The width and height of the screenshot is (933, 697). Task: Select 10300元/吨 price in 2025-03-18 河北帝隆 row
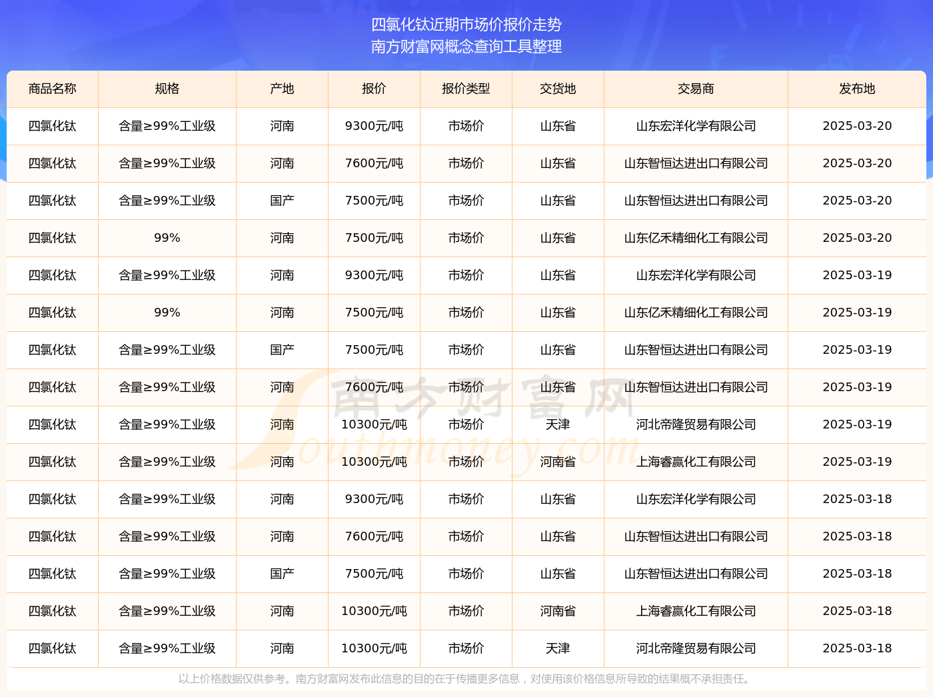click(x=374, y=648)
